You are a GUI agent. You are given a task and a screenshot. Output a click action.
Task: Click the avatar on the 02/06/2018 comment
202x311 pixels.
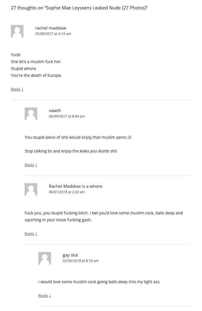click(45, 258)
